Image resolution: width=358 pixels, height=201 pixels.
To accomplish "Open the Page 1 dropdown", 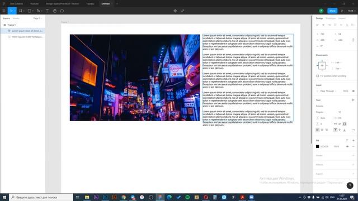I will [37, 18].
